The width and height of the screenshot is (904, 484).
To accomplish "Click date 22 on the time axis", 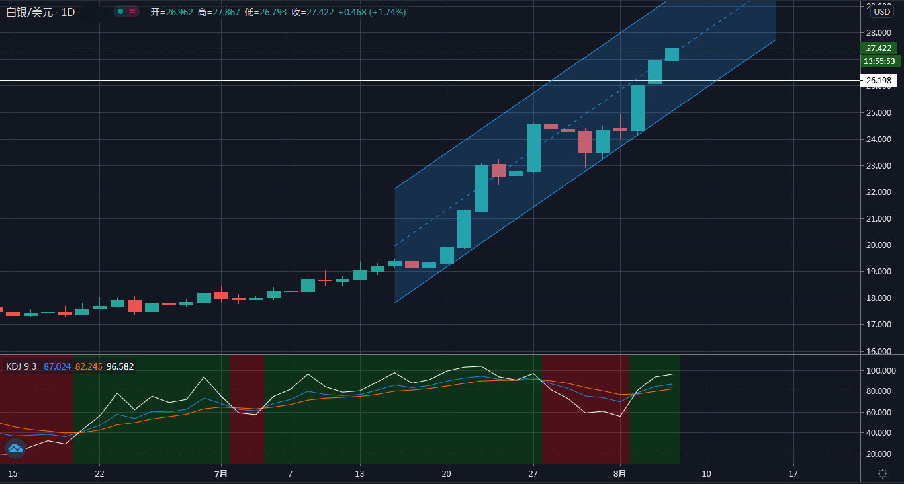I will point(99,473).
